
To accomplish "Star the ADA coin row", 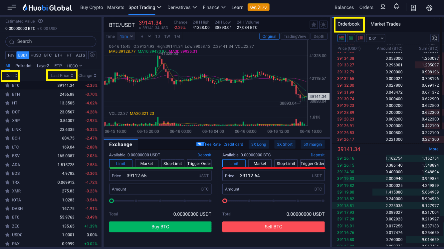I will click(7, 165).
